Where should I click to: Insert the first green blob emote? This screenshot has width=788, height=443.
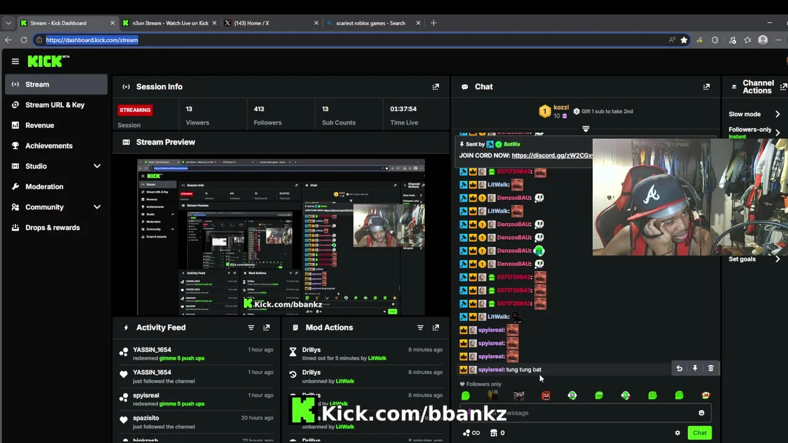point(465,396)
